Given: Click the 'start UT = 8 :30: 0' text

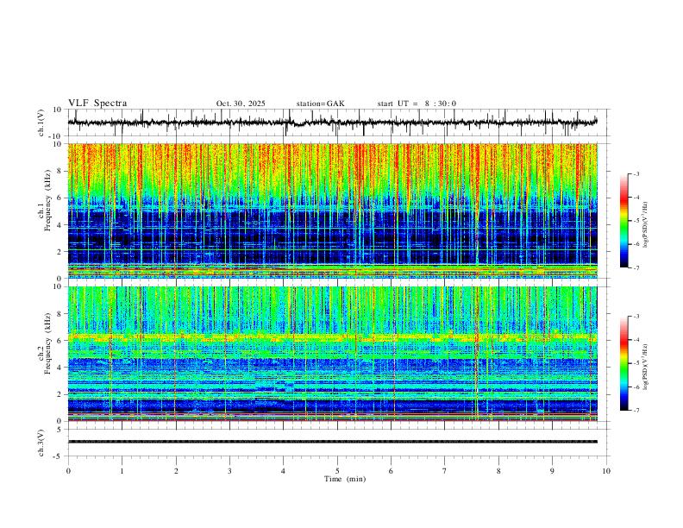Looking at the screenshot, I should pyautogui.click(x=417, y=104).
